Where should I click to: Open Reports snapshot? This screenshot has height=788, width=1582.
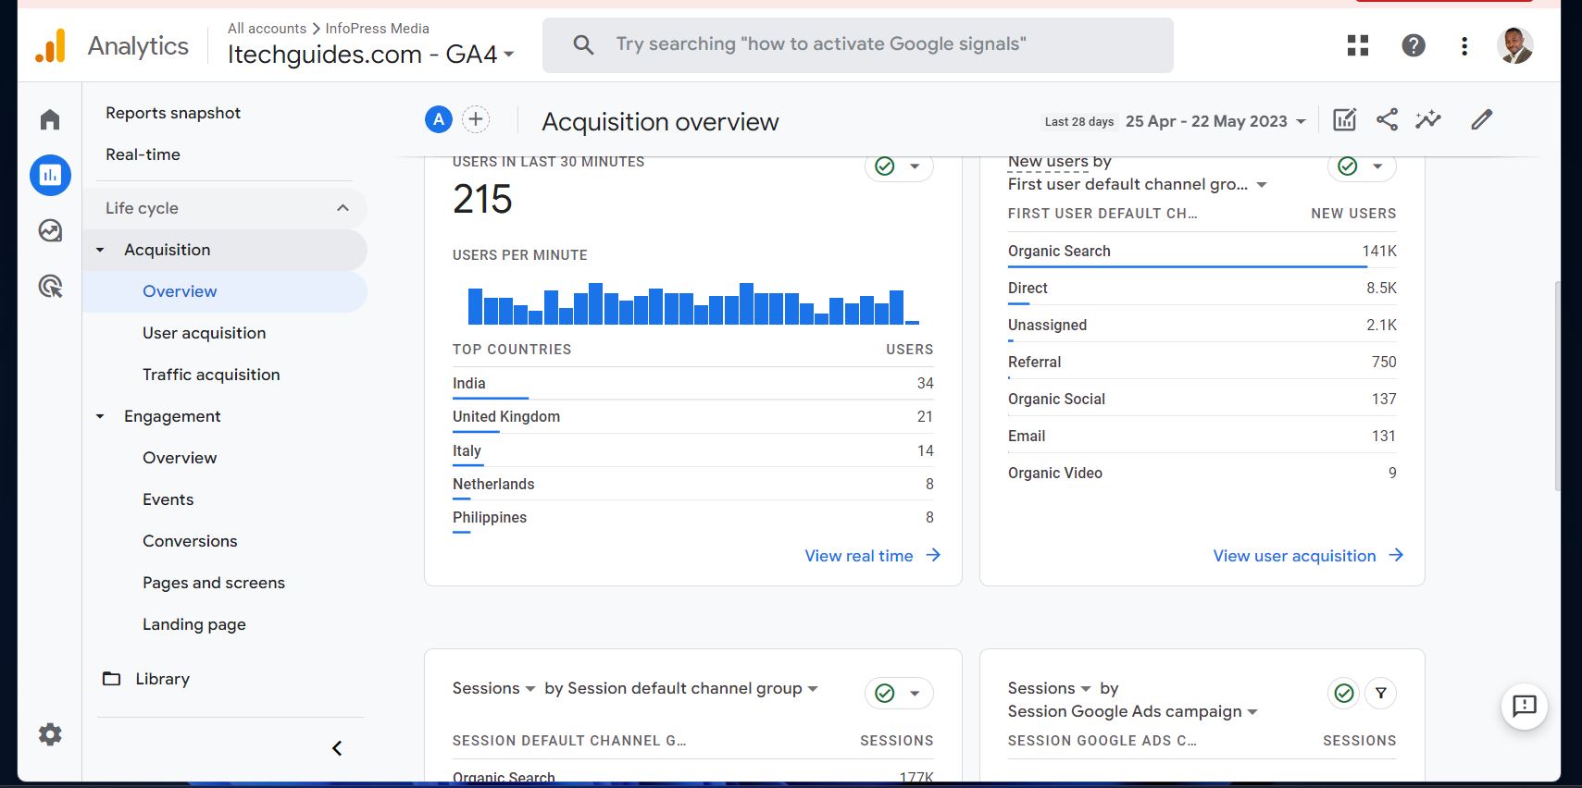click(173, 113)
